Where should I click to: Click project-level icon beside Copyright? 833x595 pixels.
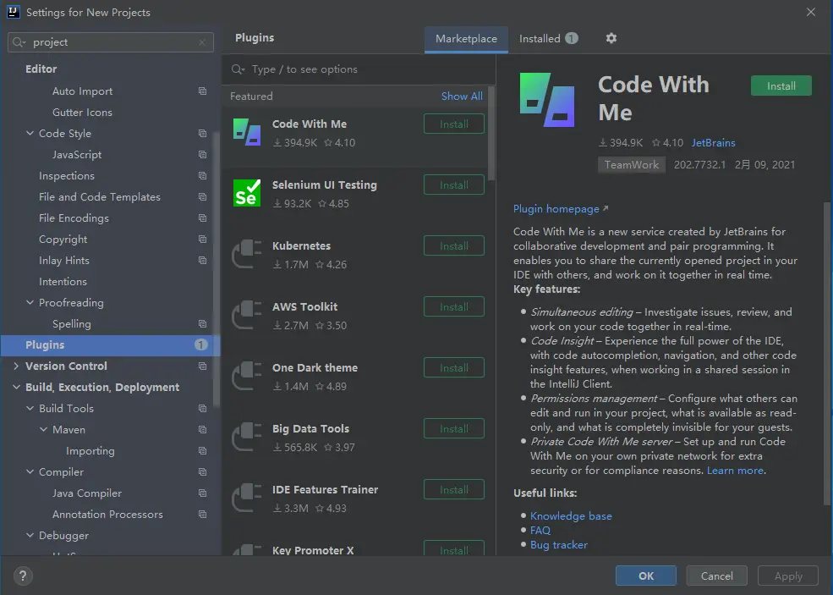202,240
